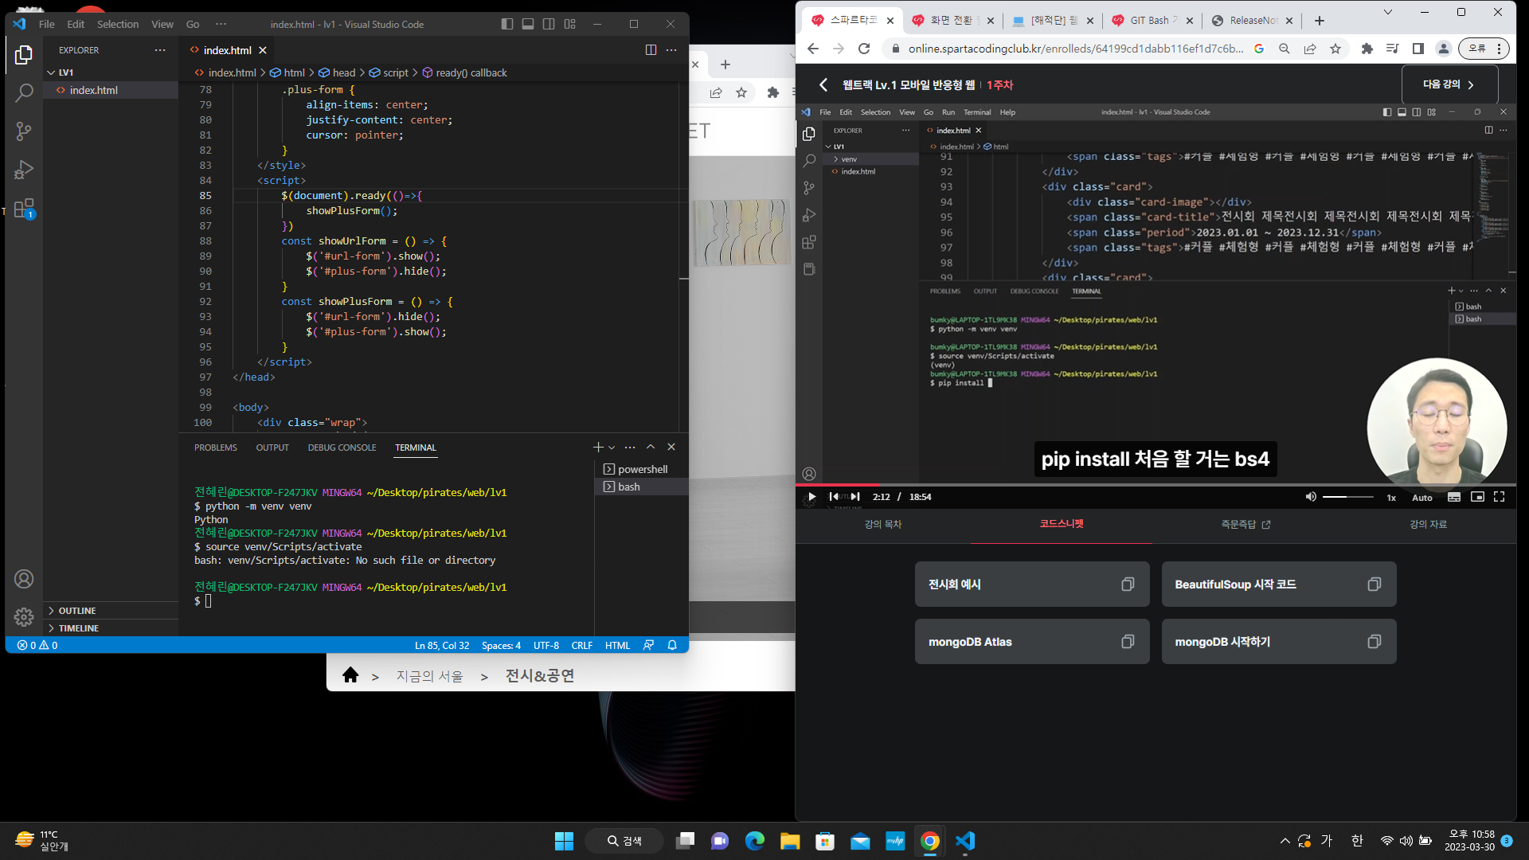Skip to next video track
Viewport: 1529px width, 860px height.
pos(855,497)
